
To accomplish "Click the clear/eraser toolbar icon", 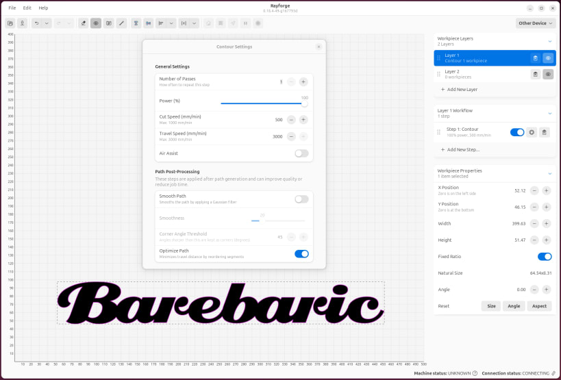I will click(x=84, y=23).
